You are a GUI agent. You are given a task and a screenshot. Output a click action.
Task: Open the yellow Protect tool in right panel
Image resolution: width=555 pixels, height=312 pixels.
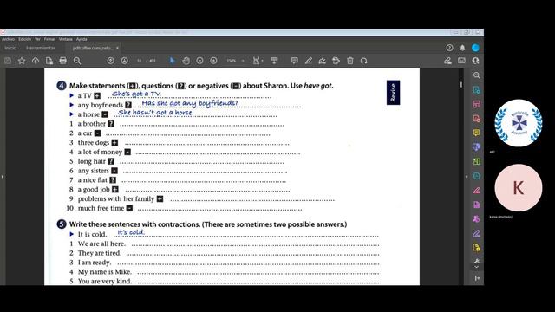pos(476,247)
